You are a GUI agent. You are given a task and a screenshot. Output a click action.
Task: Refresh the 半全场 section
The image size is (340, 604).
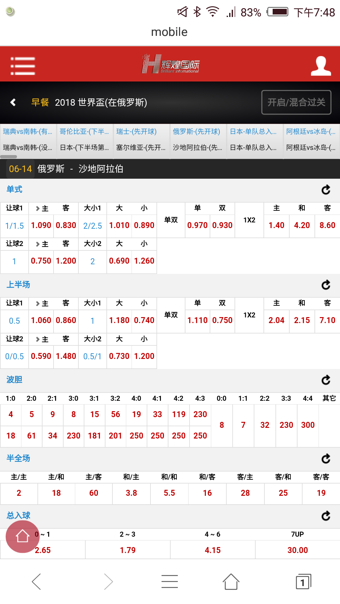click(326, 459)
